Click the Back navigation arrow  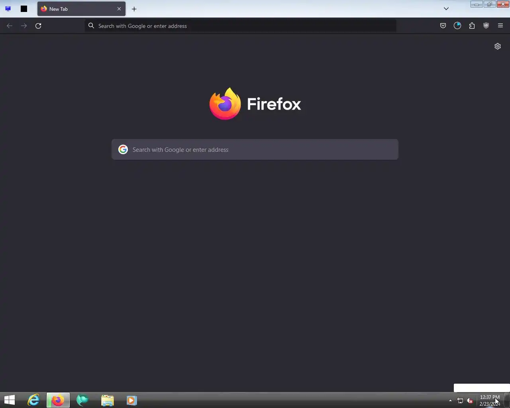click(10, 26)
